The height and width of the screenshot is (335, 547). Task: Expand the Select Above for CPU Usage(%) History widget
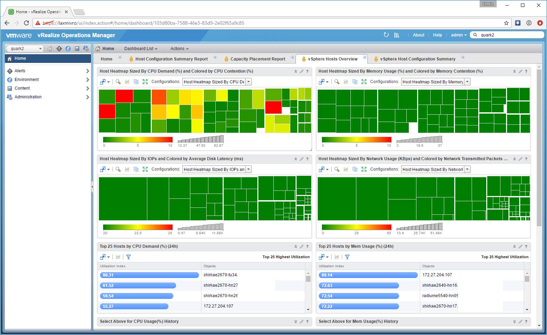296,321
